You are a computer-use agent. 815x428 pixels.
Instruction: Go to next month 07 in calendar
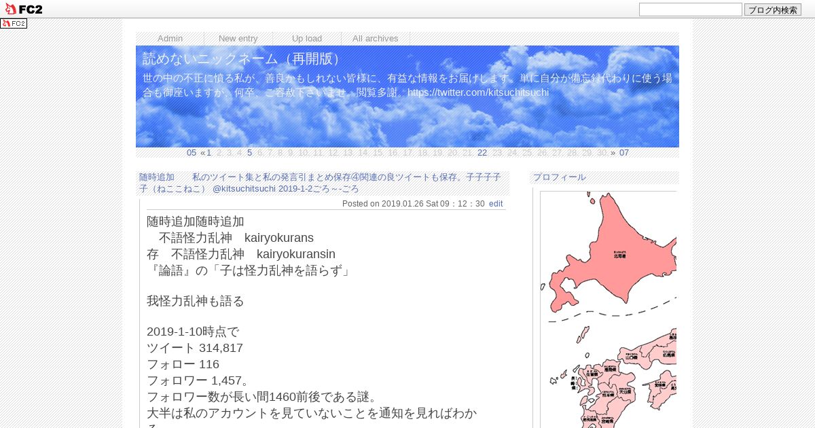pyautogui.click(x=624, y=153)
